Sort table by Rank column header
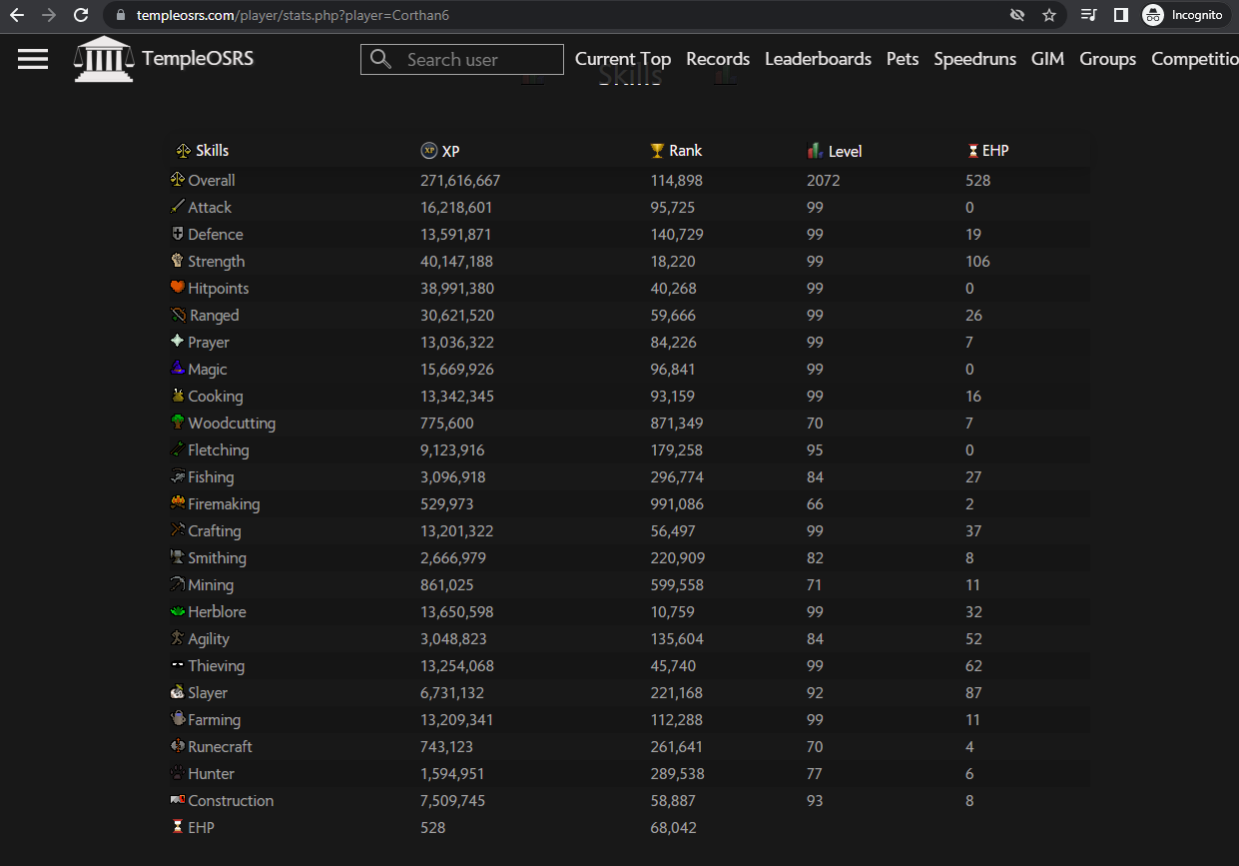 pos(685,151)
